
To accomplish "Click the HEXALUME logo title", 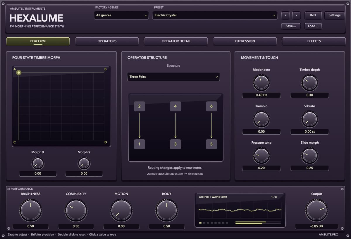I will coord(36,18).
